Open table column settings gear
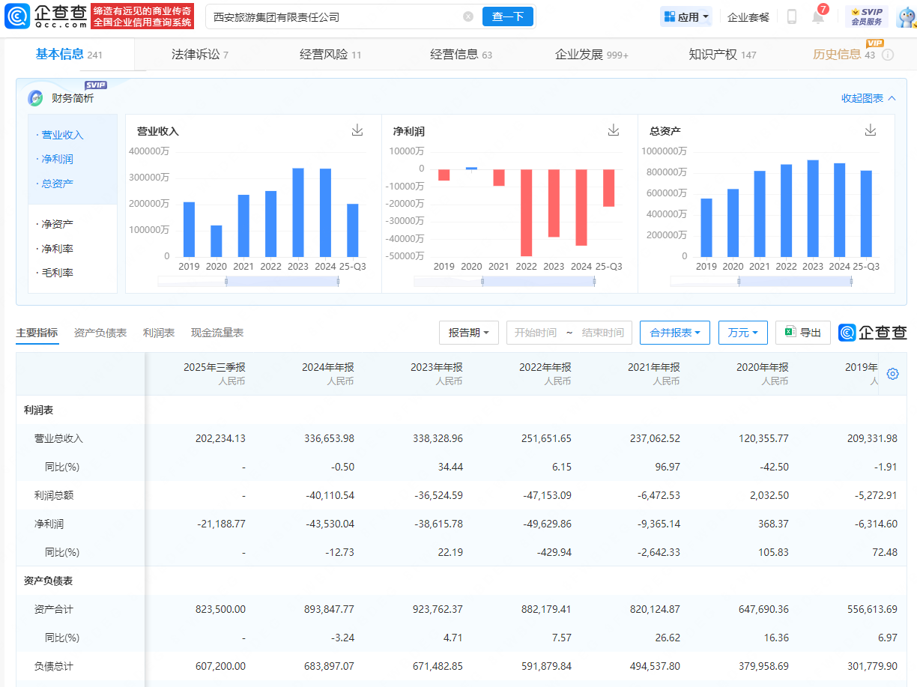This screenshot has height=687, width=917. [x=892, y=374]
